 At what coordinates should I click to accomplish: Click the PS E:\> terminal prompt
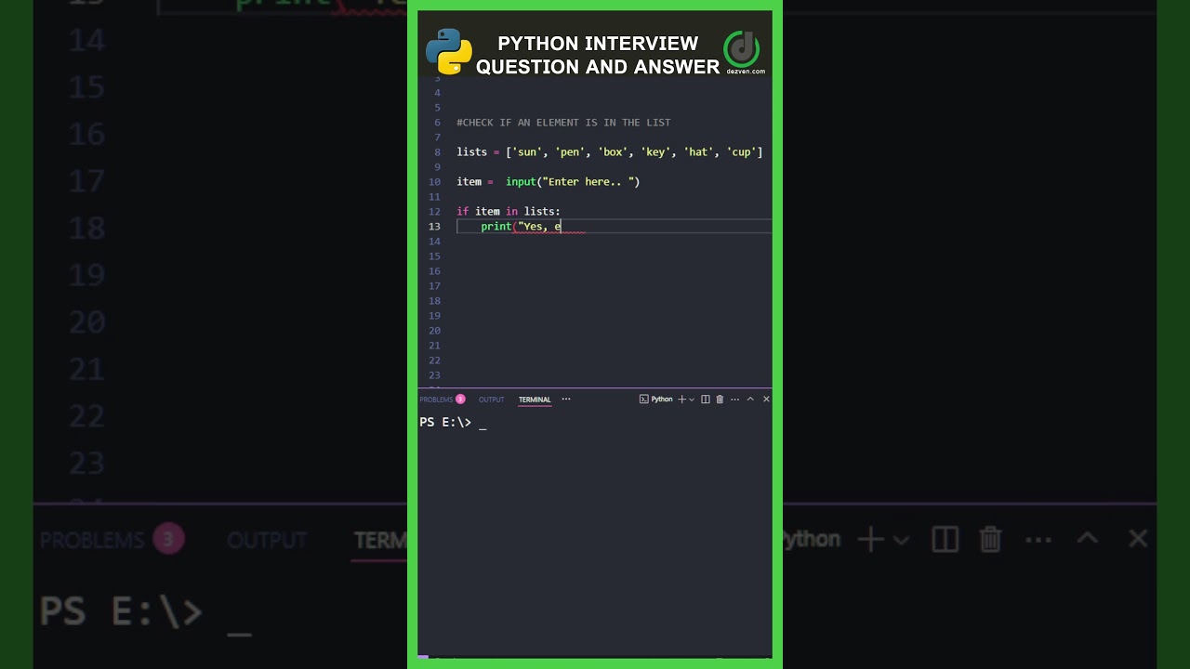[444, 423]
